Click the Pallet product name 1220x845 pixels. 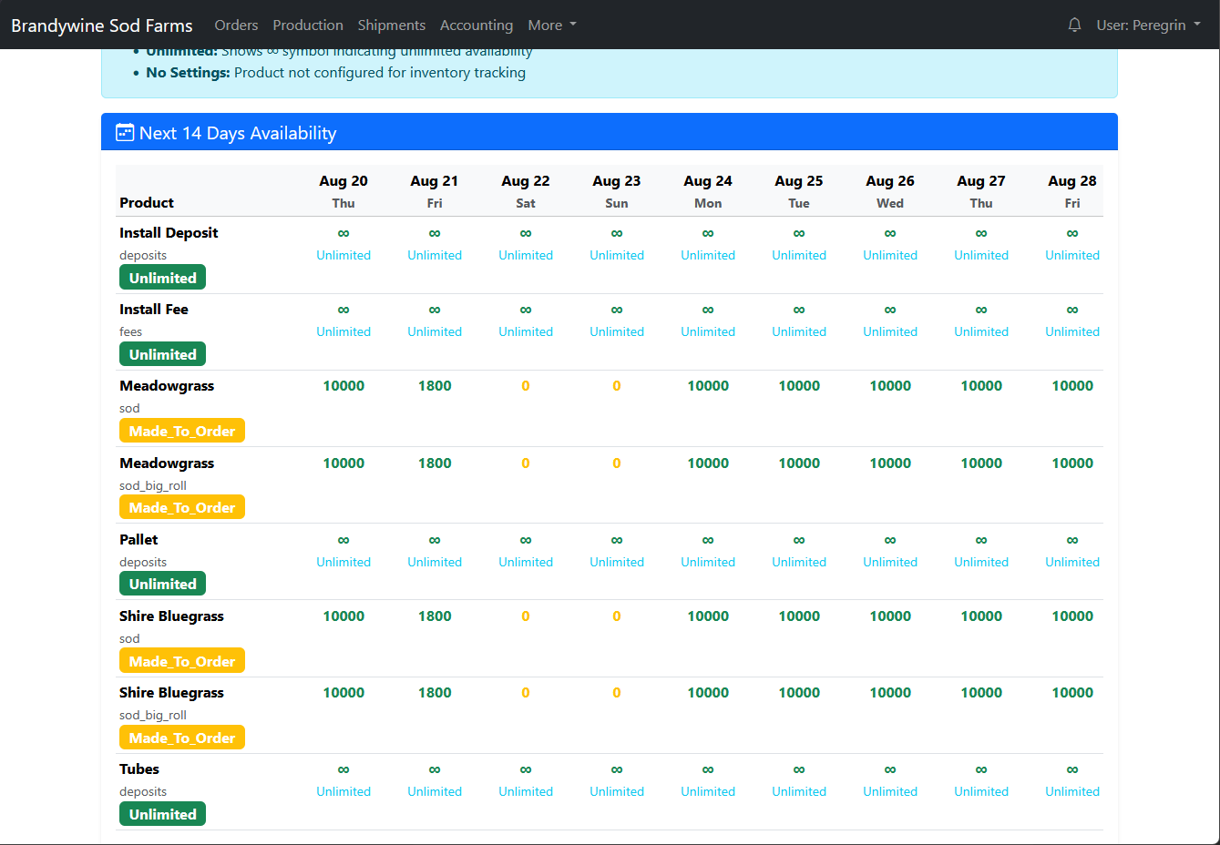(138, 539)
